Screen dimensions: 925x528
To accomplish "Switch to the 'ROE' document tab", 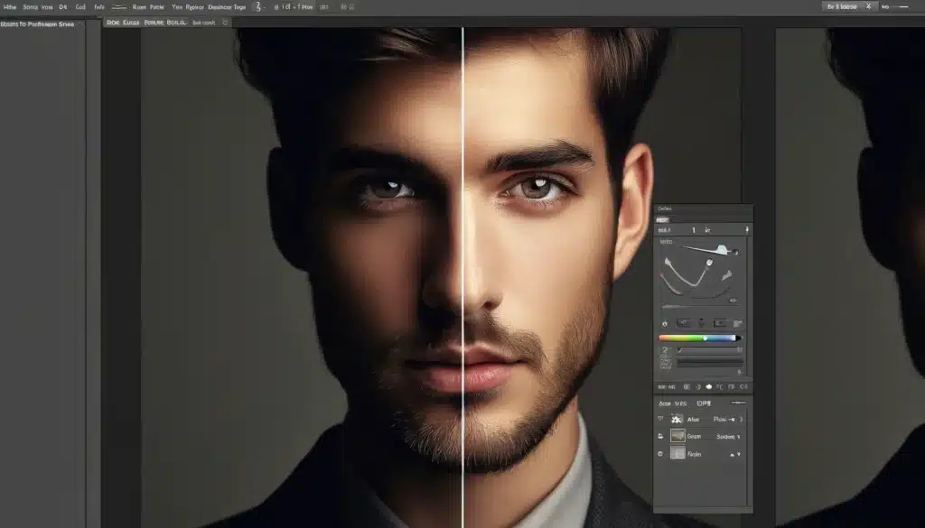I will point(113,23).
